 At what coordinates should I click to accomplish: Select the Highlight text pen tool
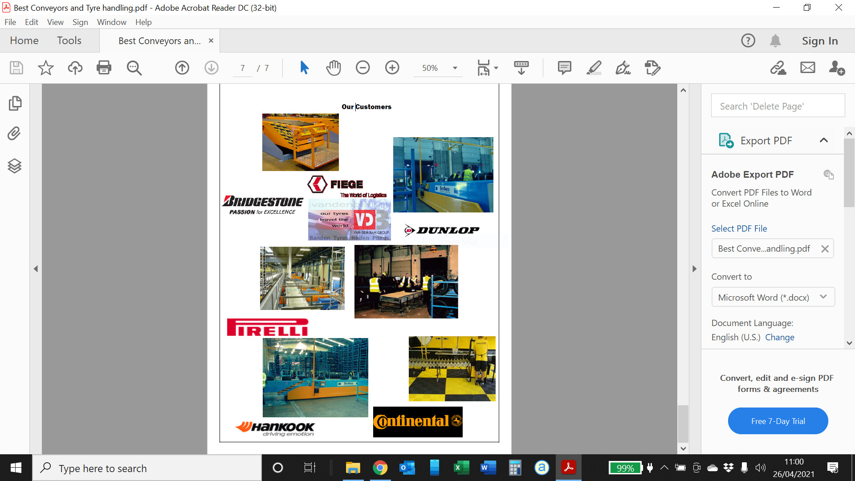pos(594,68)
